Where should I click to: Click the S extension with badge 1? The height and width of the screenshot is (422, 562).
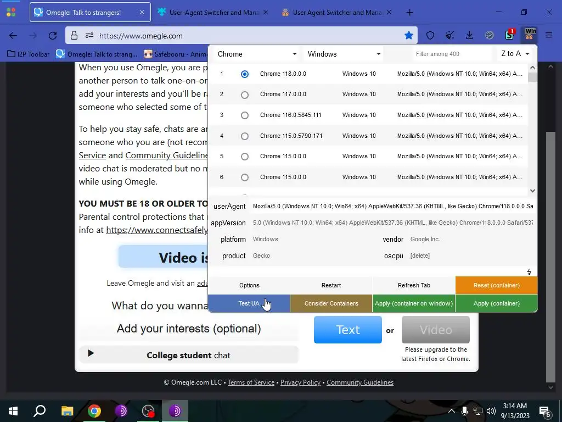point(510,35)
